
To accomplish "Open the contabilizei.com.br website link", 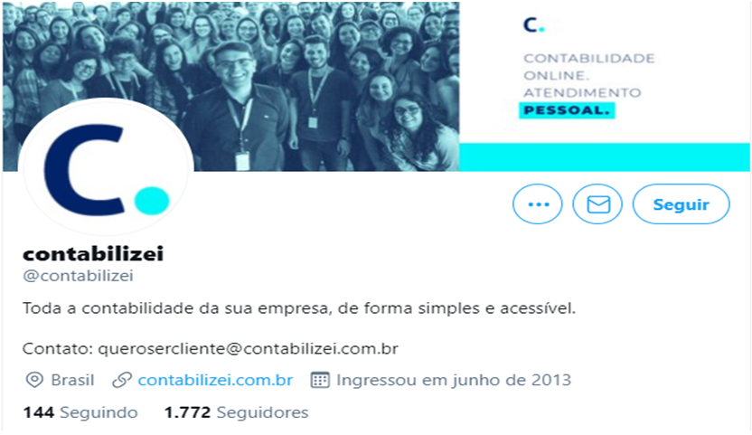I will pyautogui.click(x=215, y=380).
